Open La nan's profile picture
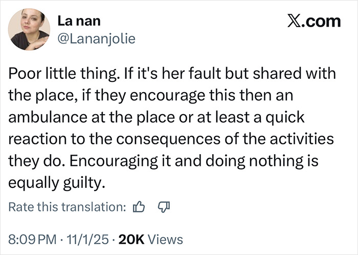 pos(30,30)
